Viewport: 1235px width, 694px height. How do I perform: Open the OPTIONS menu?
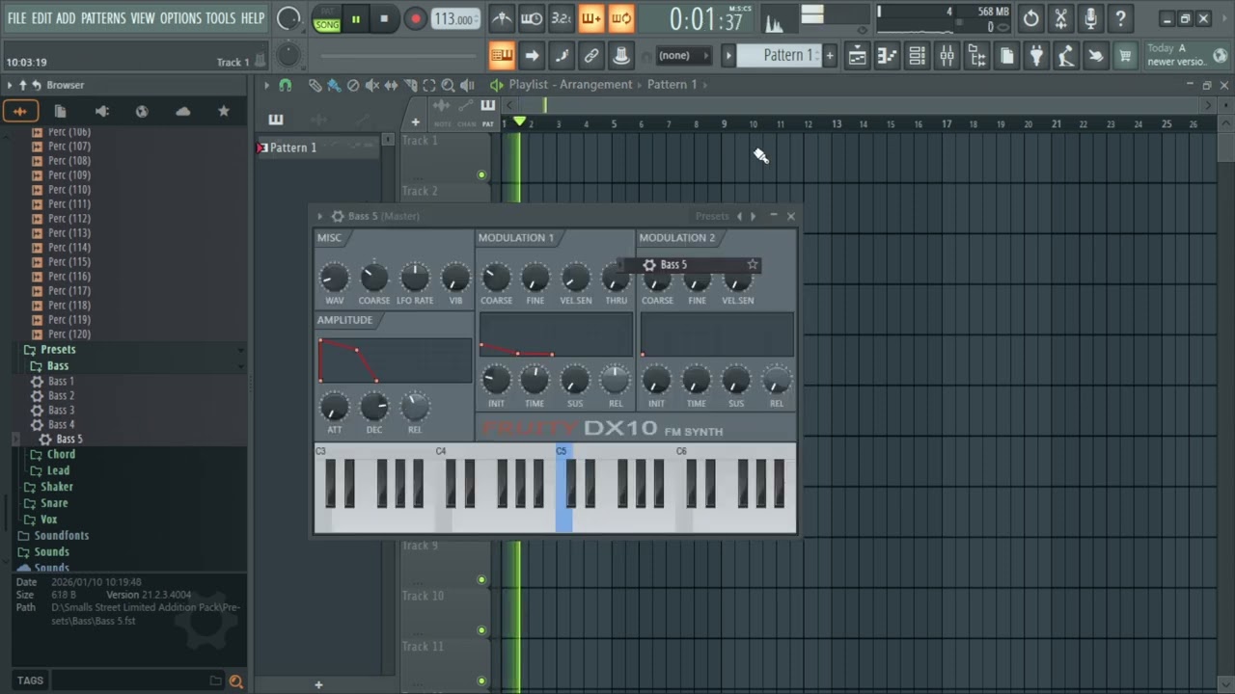coord(180,18)
